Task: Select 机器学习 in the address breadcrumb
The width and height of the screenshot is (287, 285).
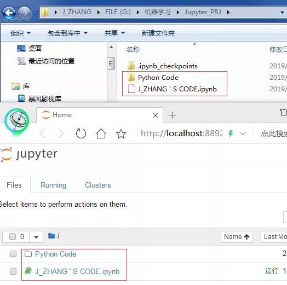Action: pyautogui.click(x=157, y=12)
